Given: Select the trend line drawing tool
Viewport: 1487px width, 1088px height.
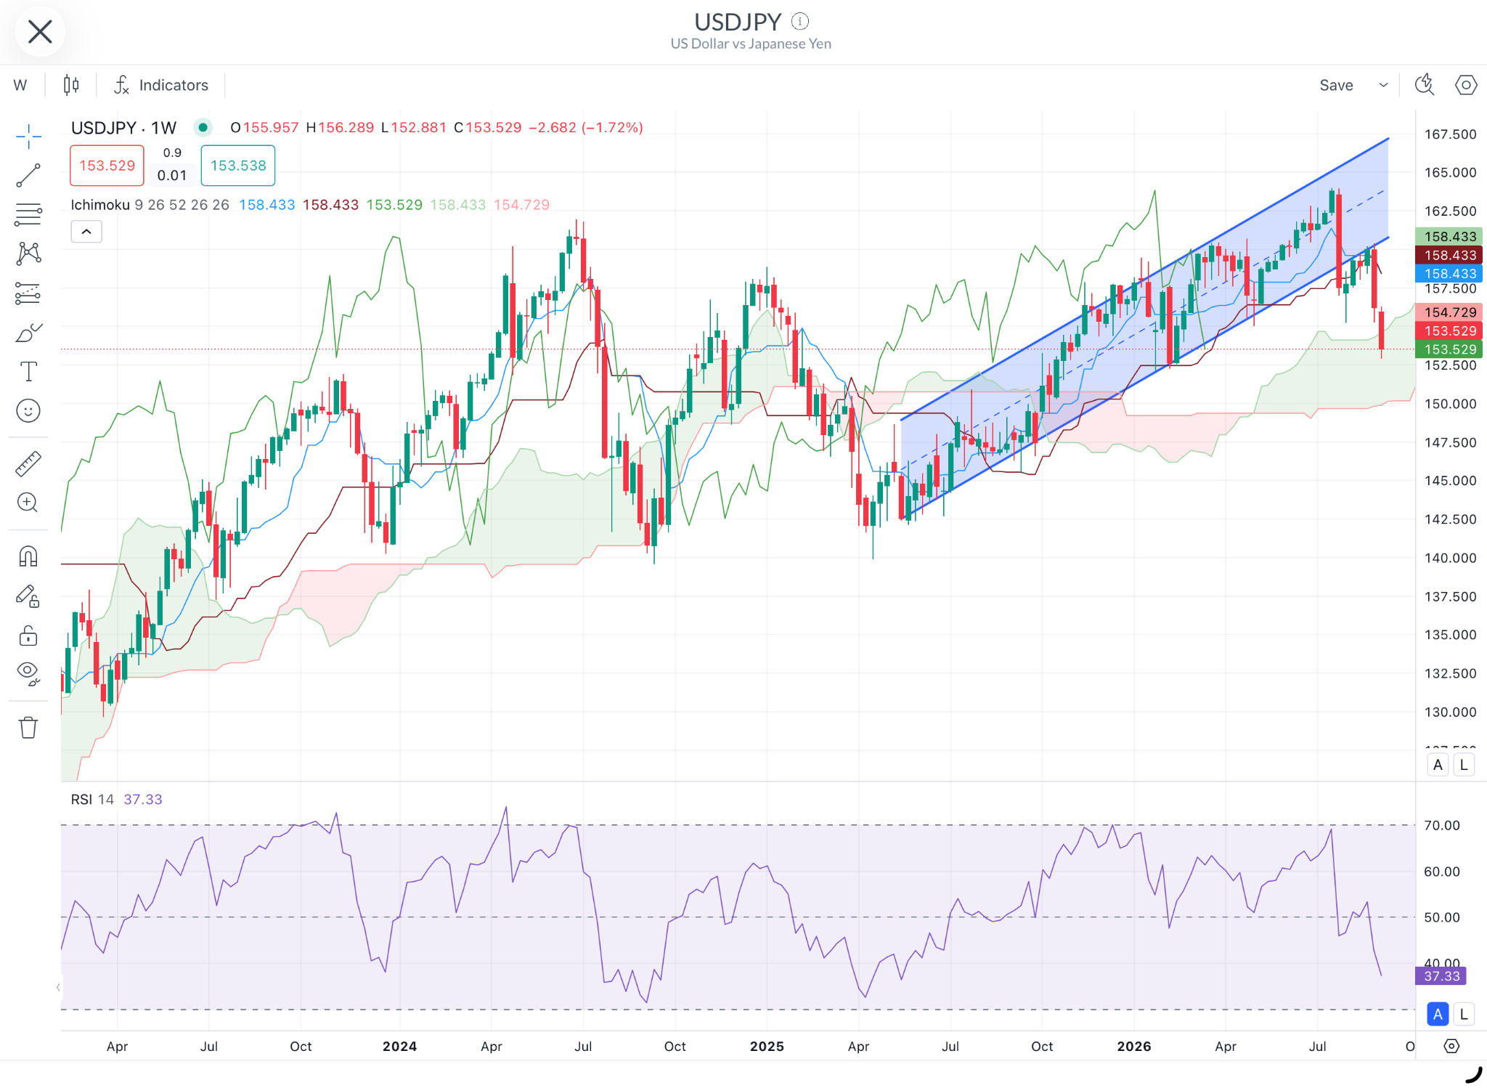Looking at the screenshot, I should [28, 175].
